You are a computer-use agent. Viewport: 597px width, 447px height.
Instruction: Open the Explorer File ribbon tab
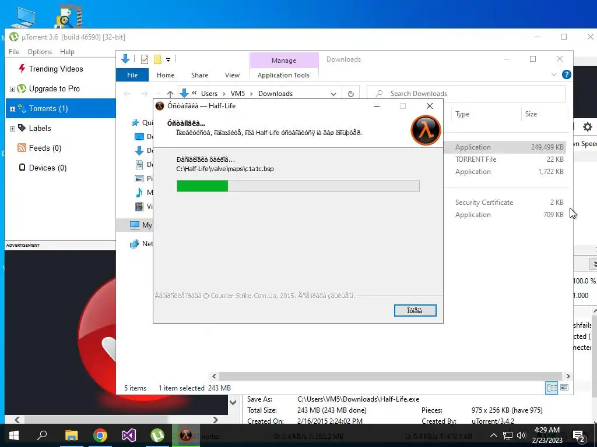(132, 75)
